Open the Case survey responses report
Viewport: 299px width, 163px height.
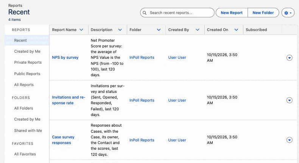[x=63, y=140]
